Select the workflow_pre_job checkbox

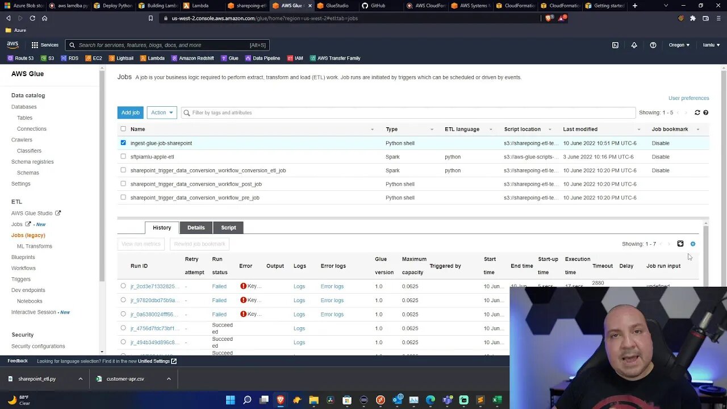tap(123, 197)
